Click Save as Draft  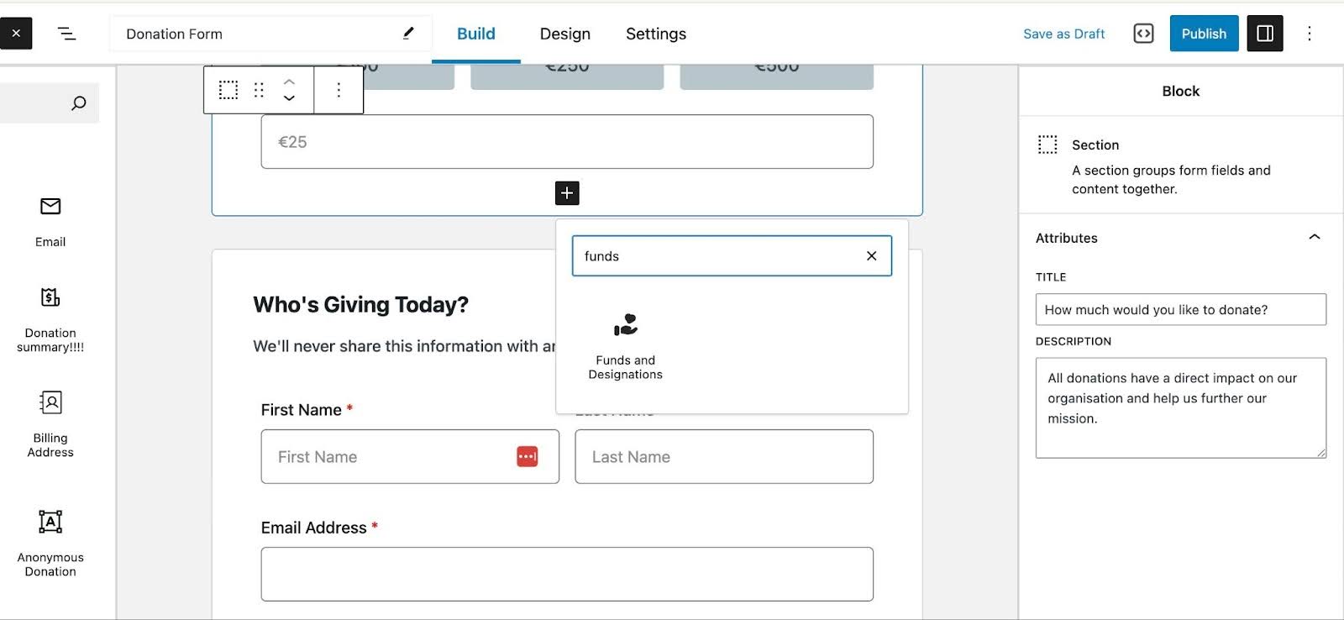click(1063, 34)
